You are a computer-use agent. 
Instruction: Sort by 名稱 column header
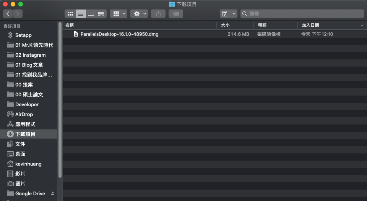pyautogui.click(x=70, y=25)
